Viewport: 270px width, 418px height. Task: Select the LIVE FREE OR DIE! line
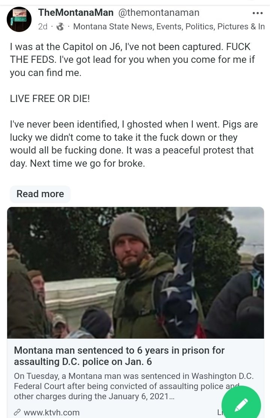click(50, 99)
